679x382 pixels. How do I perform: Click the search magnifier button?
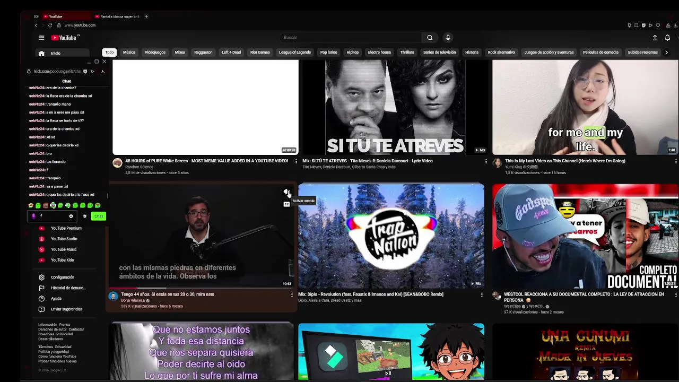[430, 38]
